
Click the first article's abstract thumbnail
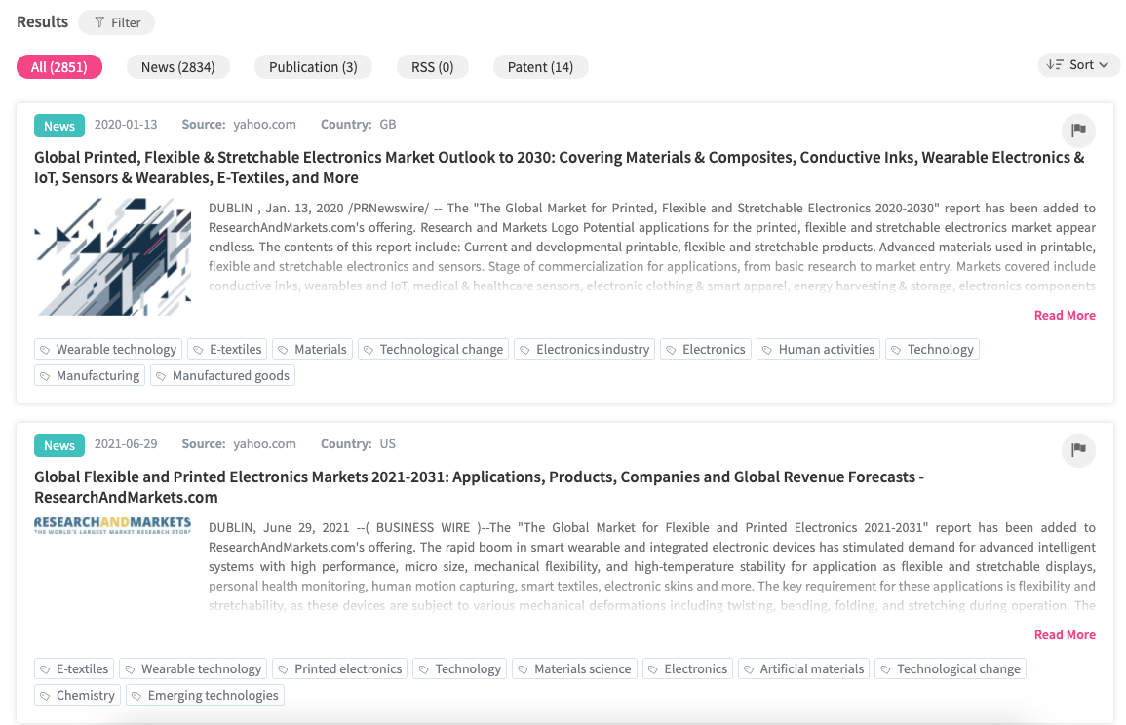coord(113,256)
